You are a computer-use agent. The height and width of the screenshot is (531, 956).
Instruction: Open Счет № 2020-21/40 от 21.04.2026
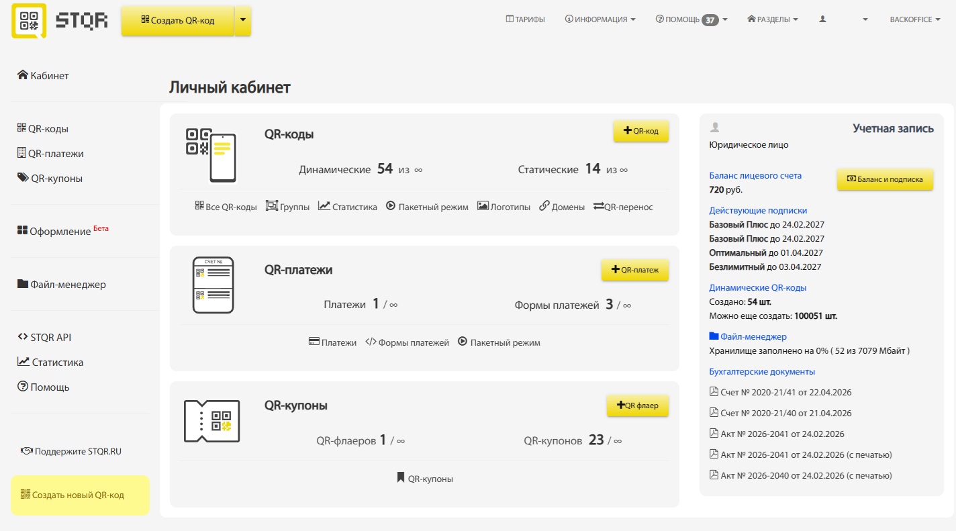coord(781,413)
